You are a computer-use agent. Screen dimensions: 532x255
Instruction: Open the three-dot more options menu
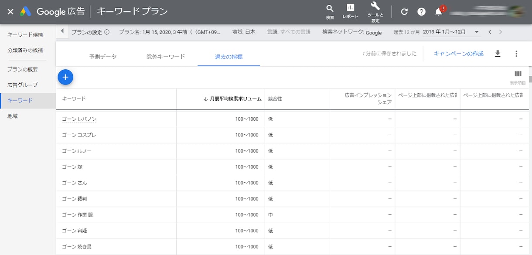(x=516, y=54)
